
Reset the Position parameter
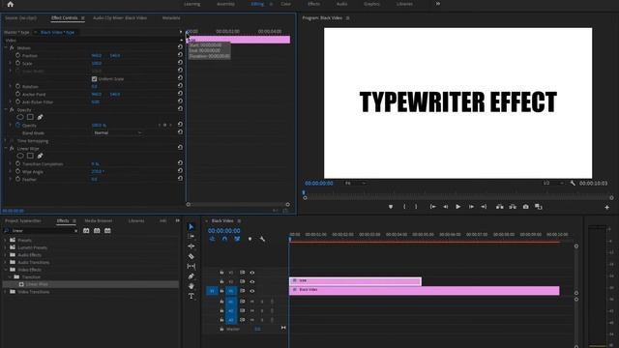click(180, 55)
